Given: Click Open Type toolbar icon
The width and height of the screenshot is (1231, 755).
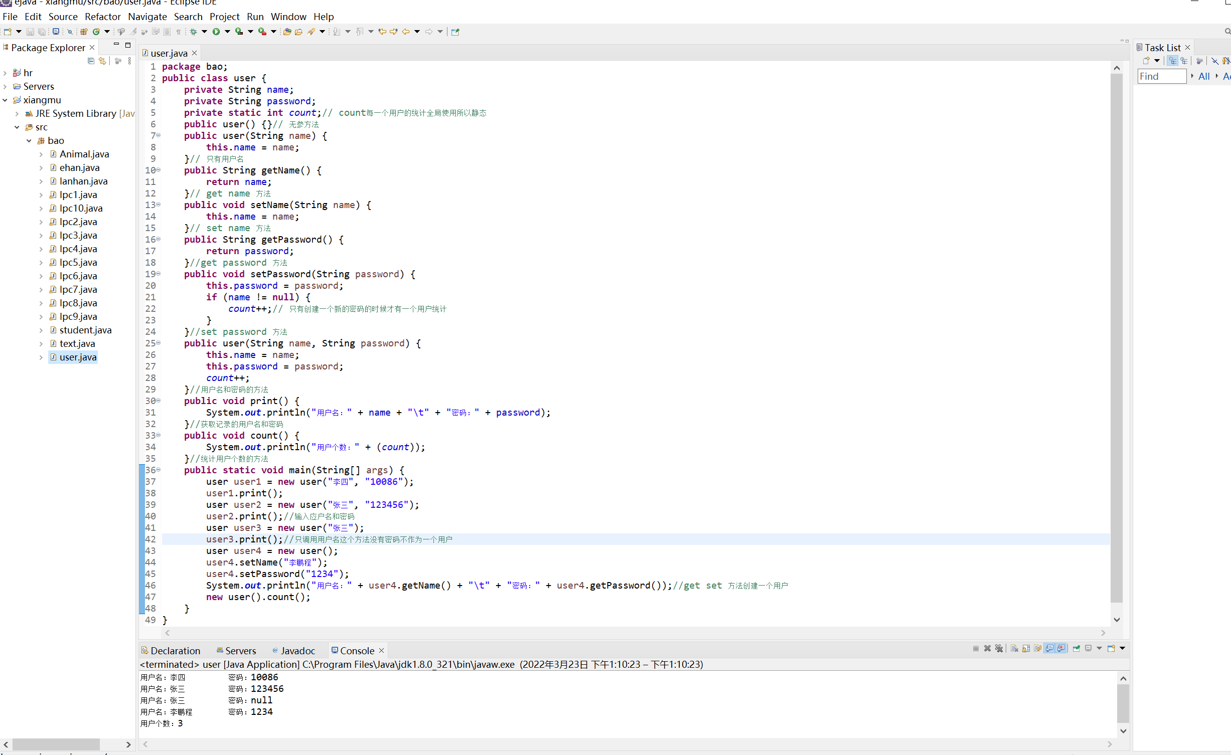Looking at the screenshot, I should pos(287,32).
